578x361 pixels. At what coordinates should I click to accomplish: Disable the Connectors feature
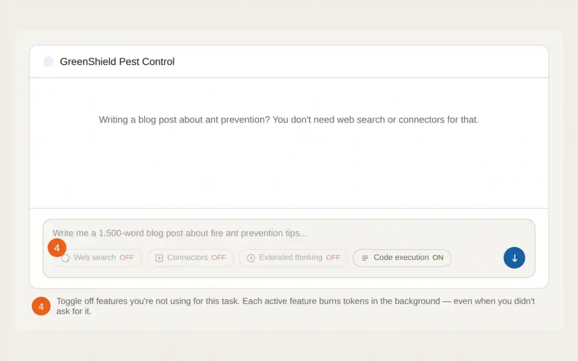point(190,258)
